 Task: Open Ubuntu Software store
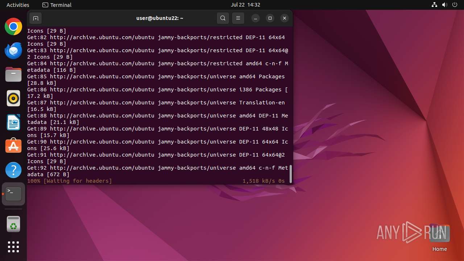(13, 146)
